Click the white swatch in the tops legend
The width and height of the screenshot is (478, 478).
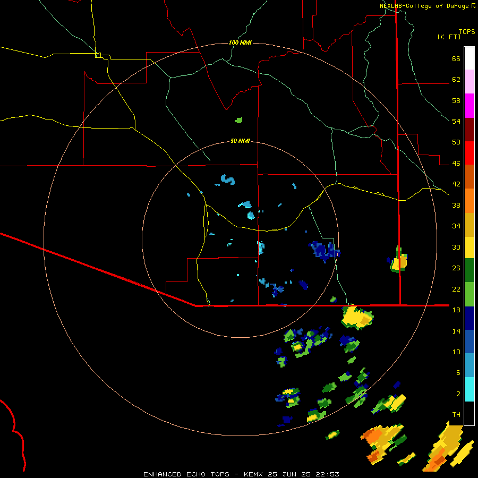tap(469, 58)
